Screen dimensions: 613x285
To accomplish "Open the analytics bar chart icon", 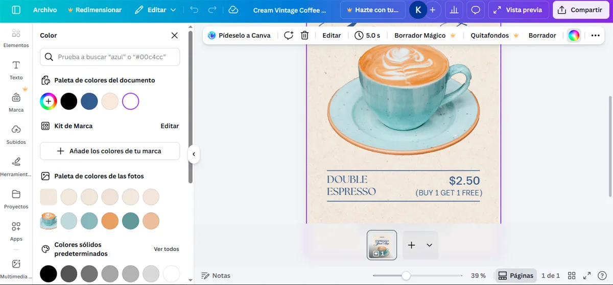I will point(453,10).
